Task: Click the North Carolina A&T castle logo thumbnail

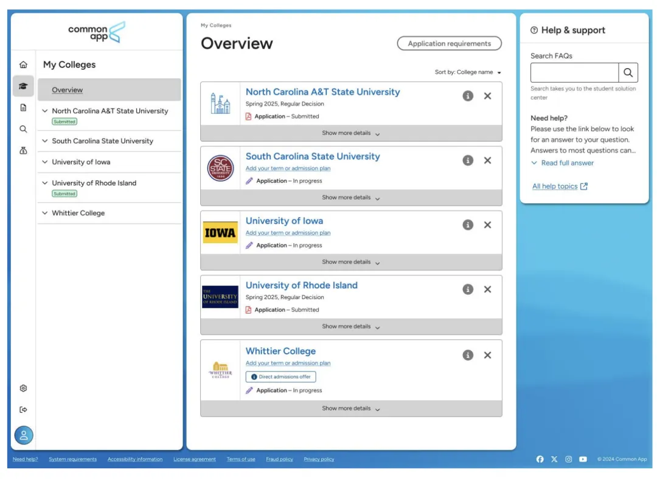Action: (220, 103)
